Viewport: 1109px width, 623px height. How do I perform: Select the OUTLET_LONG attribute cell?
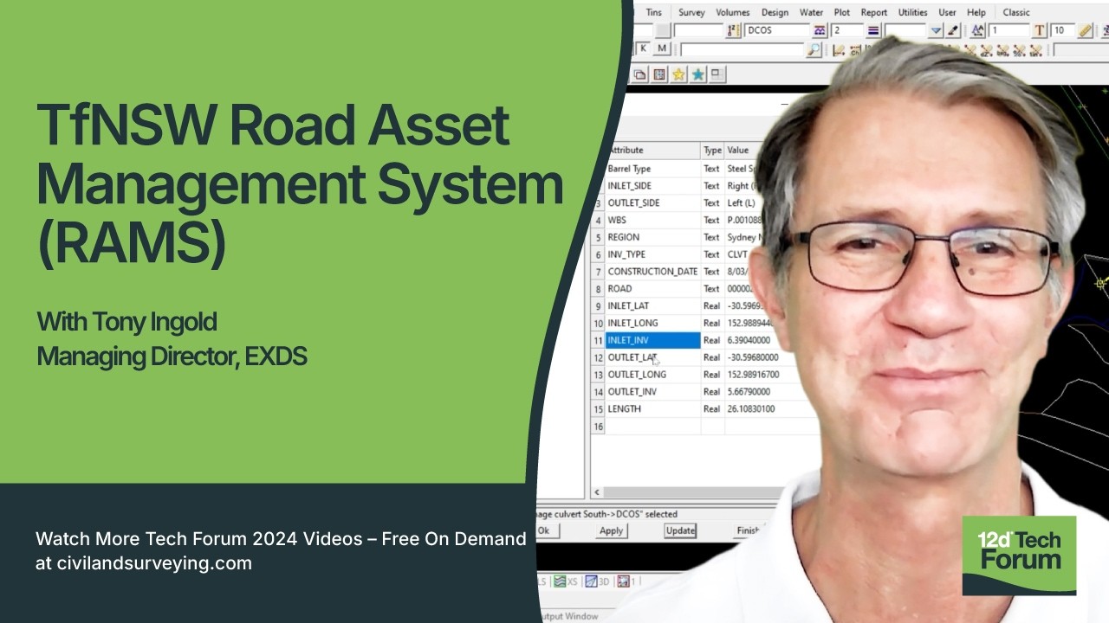click(x=653, y=375)
